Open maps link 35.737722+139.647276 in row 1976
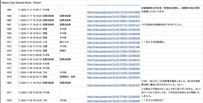 113,64
